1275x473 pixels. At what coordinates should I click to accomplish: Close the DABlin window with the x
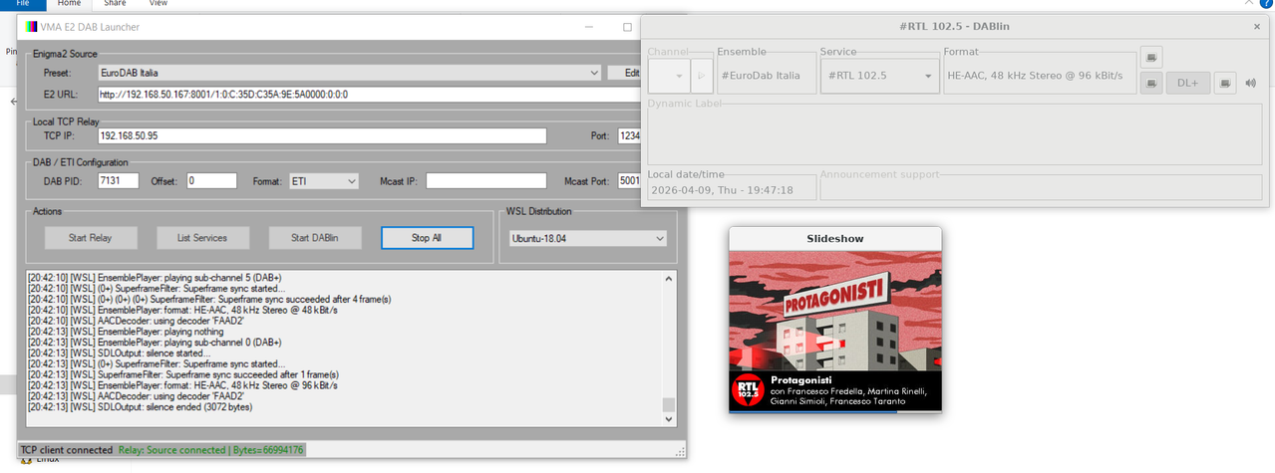tap(1256, 27)
